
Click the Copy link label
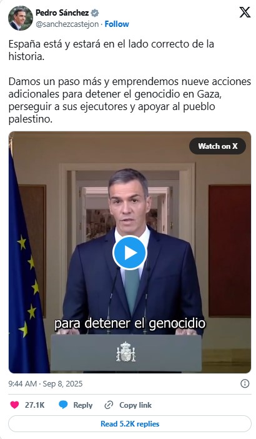coord(135,405)
